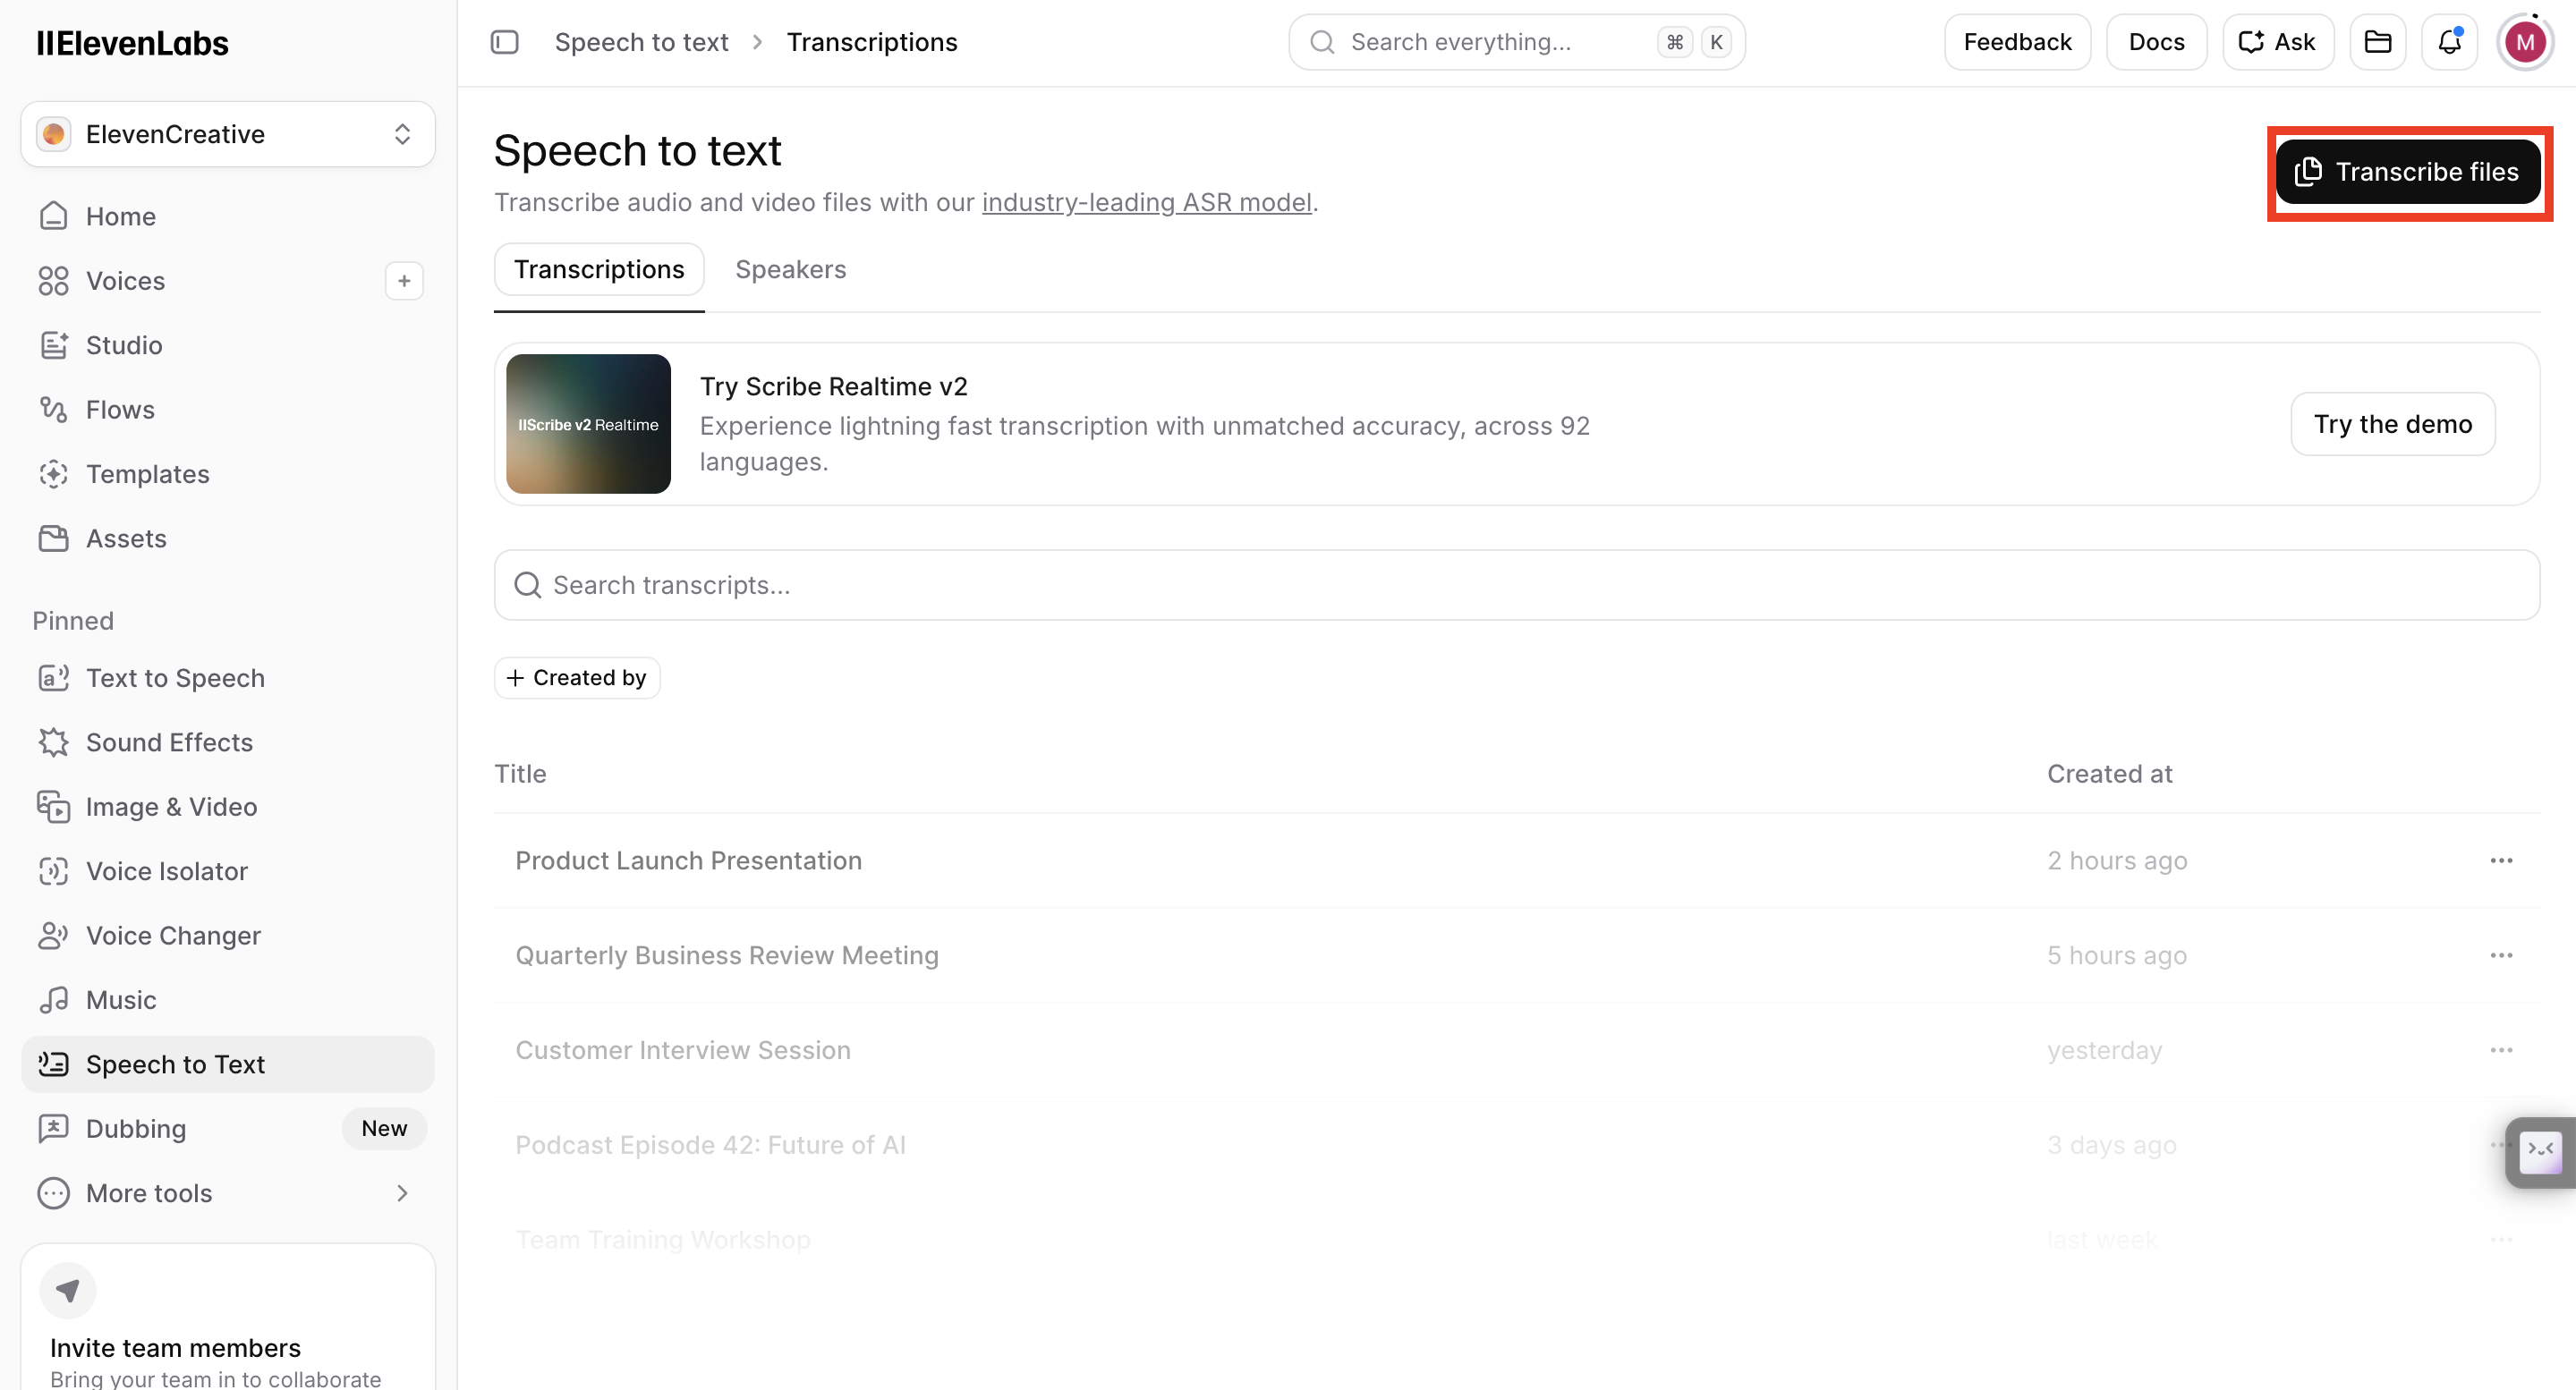
Task: Open the floating widget at right edge
Action: [x=2540, y=1152]
